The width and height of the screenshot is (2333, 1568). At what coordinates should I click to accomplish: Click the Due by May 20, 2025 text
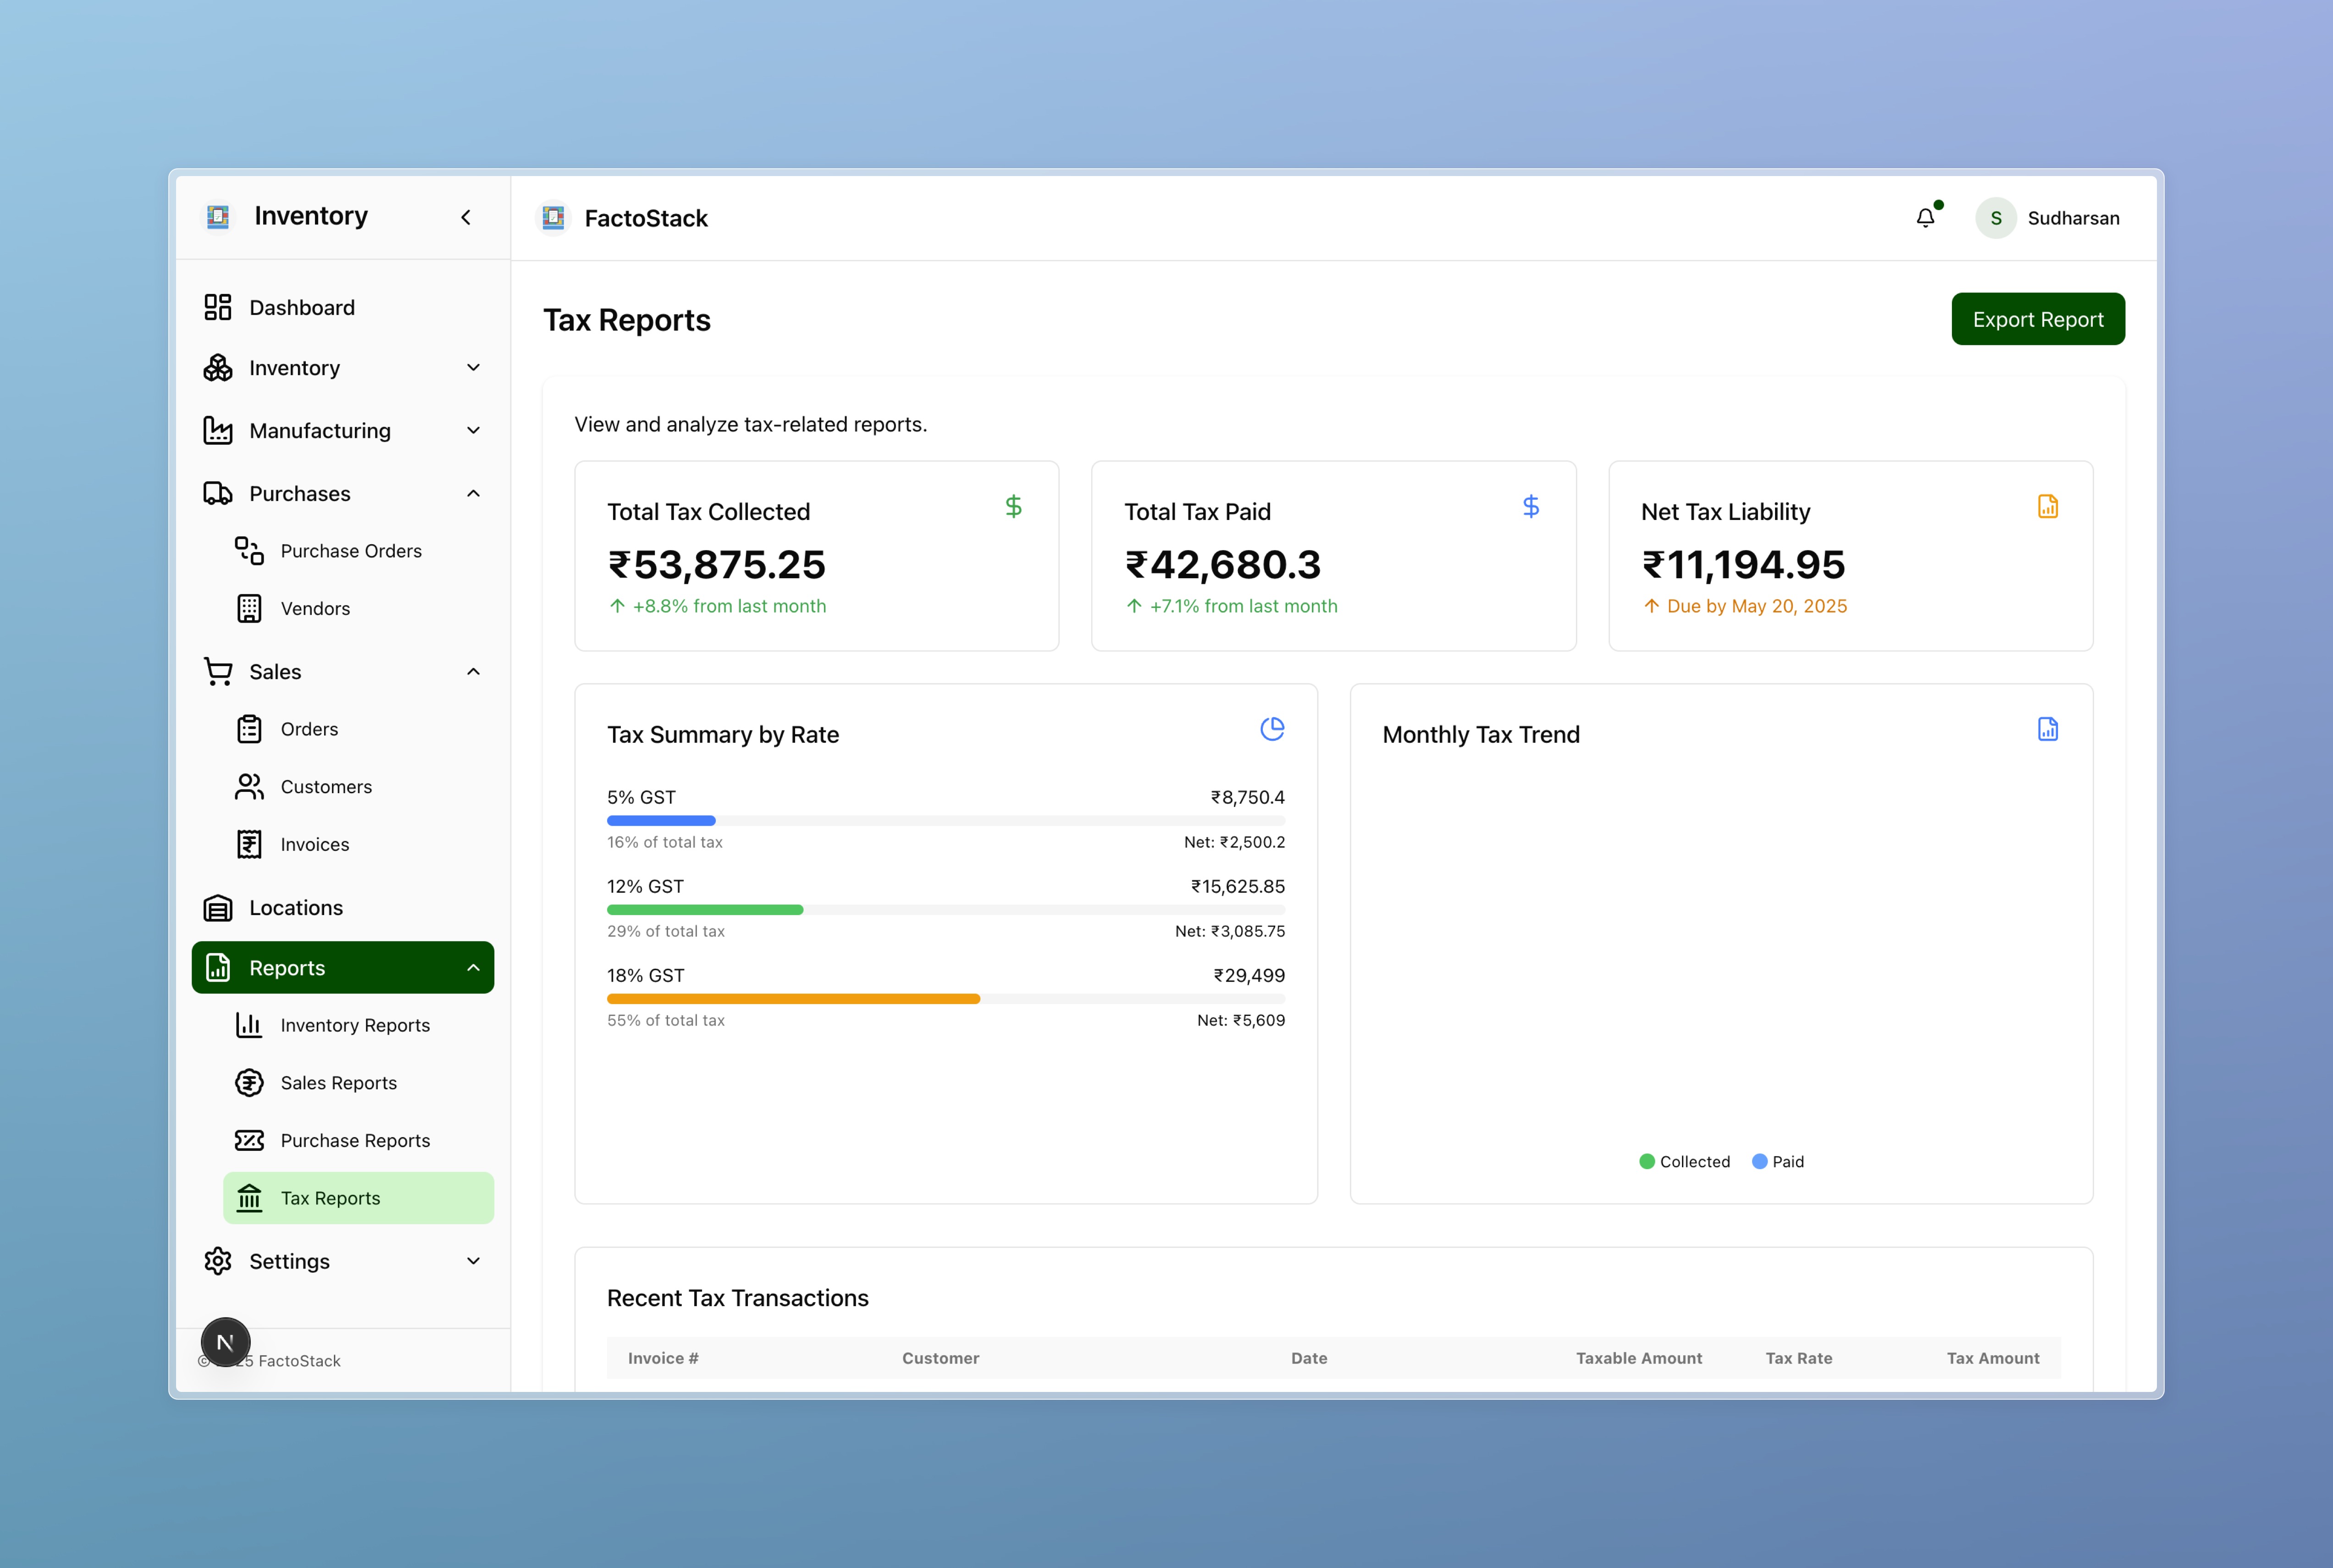[x=1757, y=606]
